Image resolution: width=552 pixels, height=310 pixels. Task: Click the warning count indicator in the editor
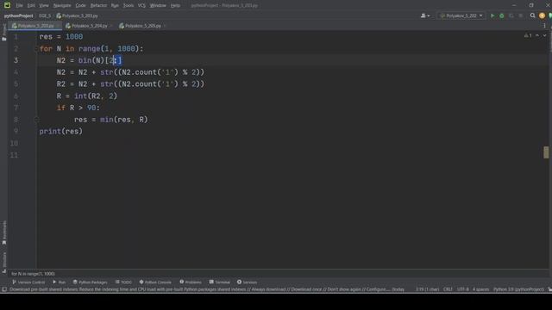[x=528, y=35]
